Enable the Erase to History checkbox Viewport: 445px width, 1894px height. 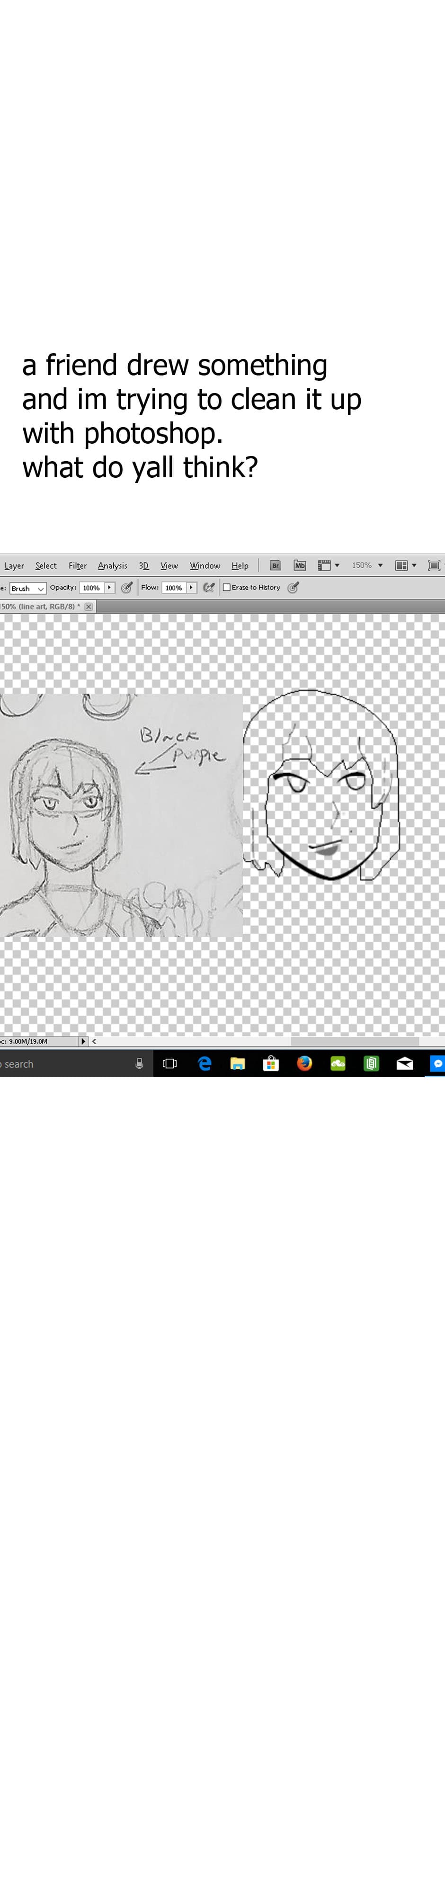(x=227, y=588)
